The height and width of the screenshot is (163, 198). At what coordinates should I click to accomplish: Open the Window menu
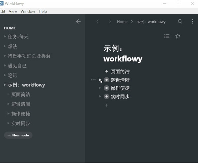pos(28,11)
